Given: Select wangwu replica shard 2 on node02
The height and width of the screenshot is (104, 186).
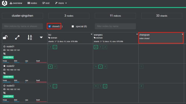Looking at the screenshot, I should (x=105, y=66).
